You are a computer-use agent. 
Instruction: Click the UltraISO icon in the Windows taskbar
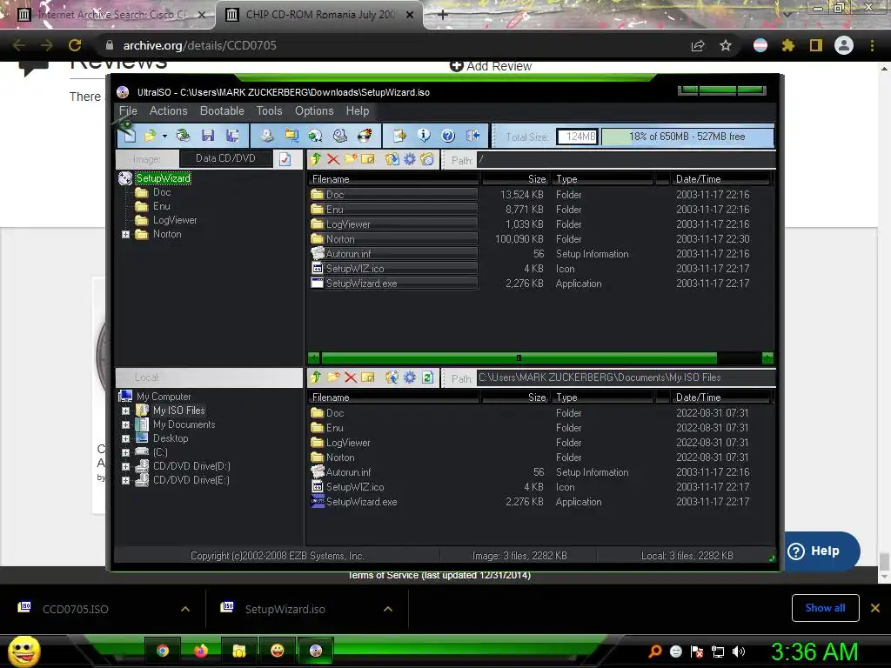pyautogui.click(x=316, y=651)
